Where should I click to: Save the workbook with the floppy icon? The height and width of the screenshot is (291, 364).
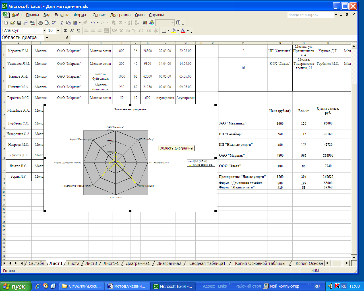(x=19, y=23)
